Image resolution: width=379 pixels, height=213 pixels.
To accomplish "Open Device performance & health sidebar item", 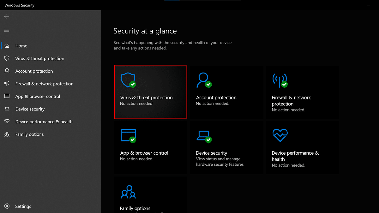I will click(x=44, y=121).
